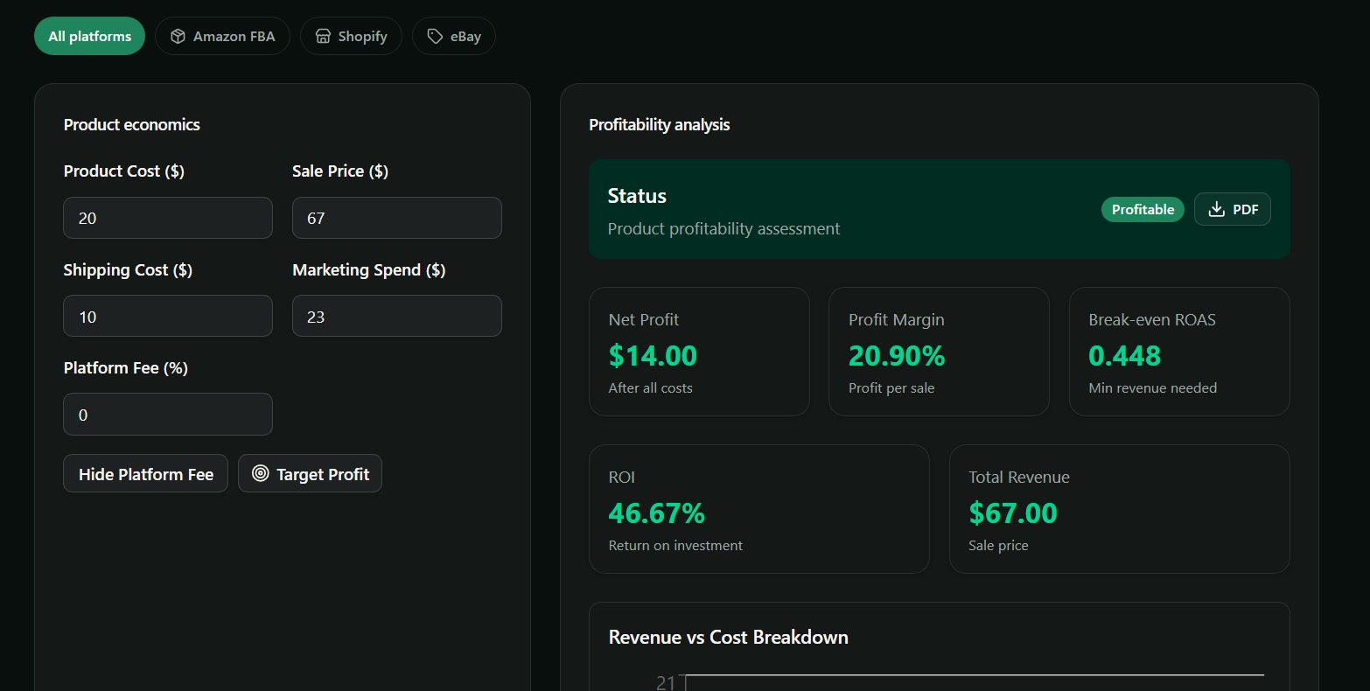Click the target icon beside Target Profit

[260, 473]
